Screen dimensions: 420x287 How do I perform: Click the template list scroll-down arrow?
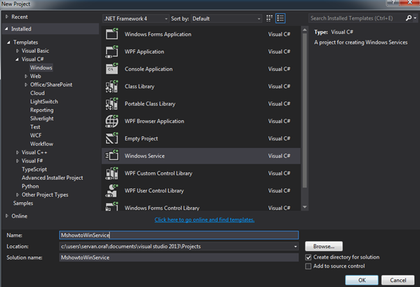305,207
